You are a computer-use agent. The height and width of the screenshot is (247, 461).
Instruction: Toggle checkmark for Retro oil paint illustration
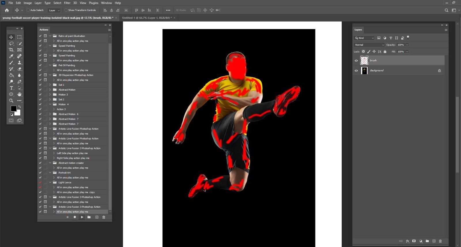[x=40, y=36]
